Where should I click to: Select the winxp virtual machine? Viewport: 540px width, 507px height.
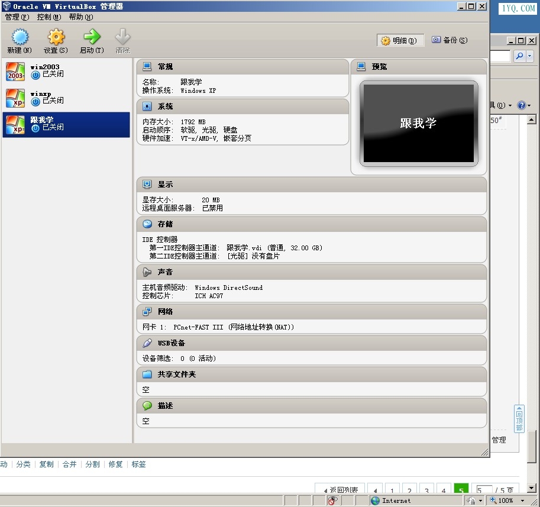[x=66, y=98]
